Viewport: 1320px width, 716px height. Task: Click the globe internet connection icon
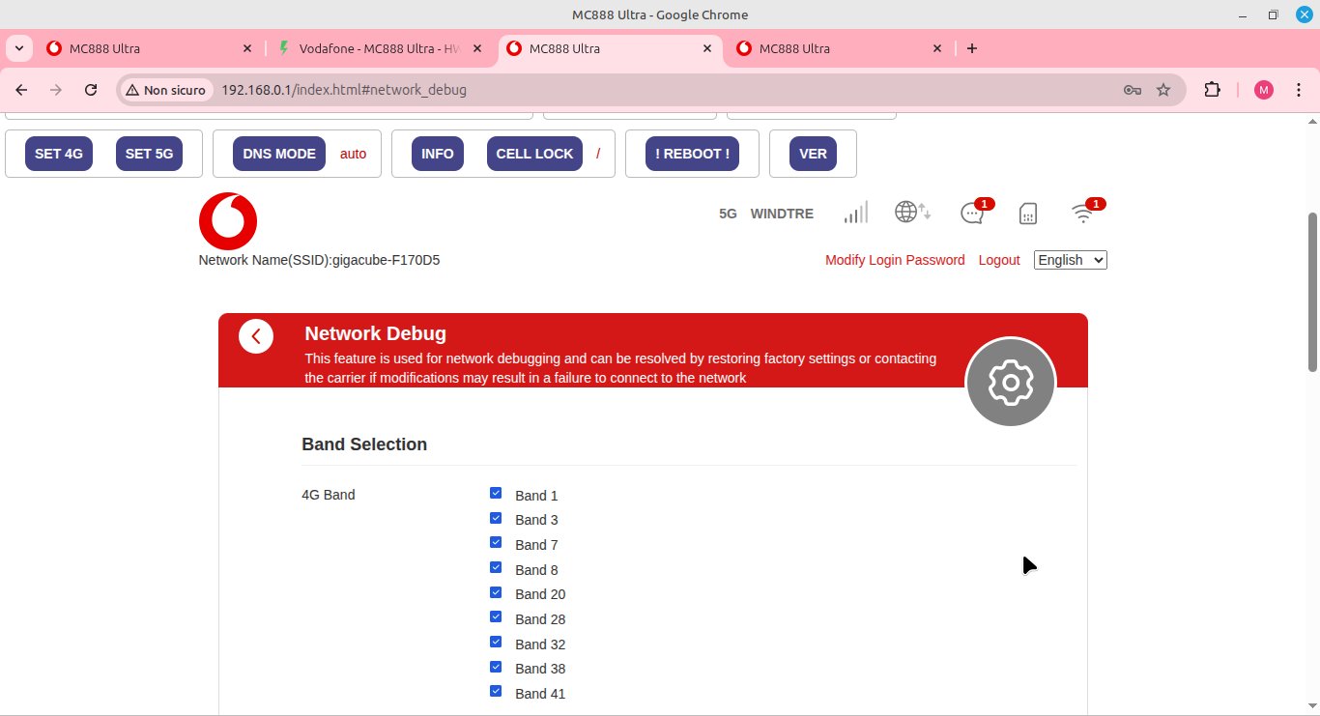[911, 212]
